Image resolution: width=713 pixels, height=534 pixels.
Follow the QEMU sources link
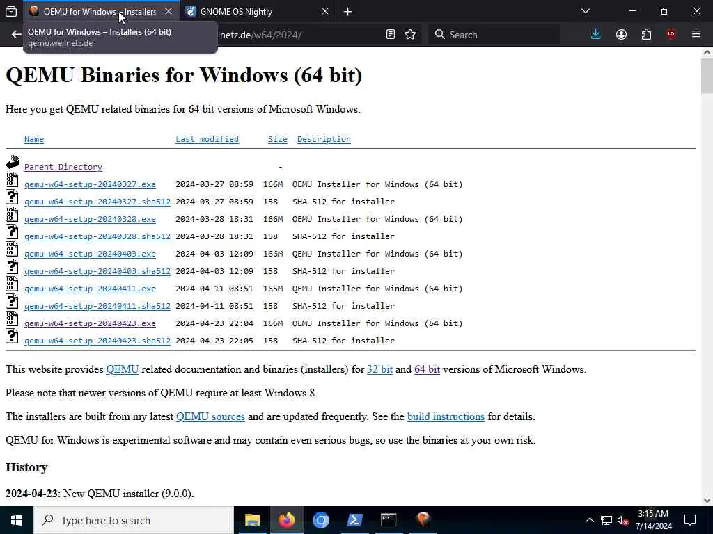210,416
